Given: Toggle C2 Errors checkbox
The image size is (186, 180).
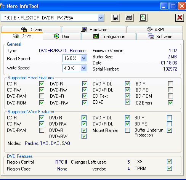Looking at the screenshot, I should (x=170, y=103).
